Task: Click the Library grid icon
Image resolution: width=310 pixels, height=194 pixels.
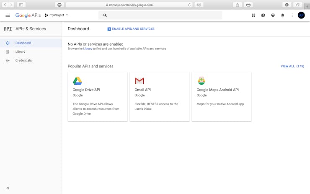Action: click(8, 52)
